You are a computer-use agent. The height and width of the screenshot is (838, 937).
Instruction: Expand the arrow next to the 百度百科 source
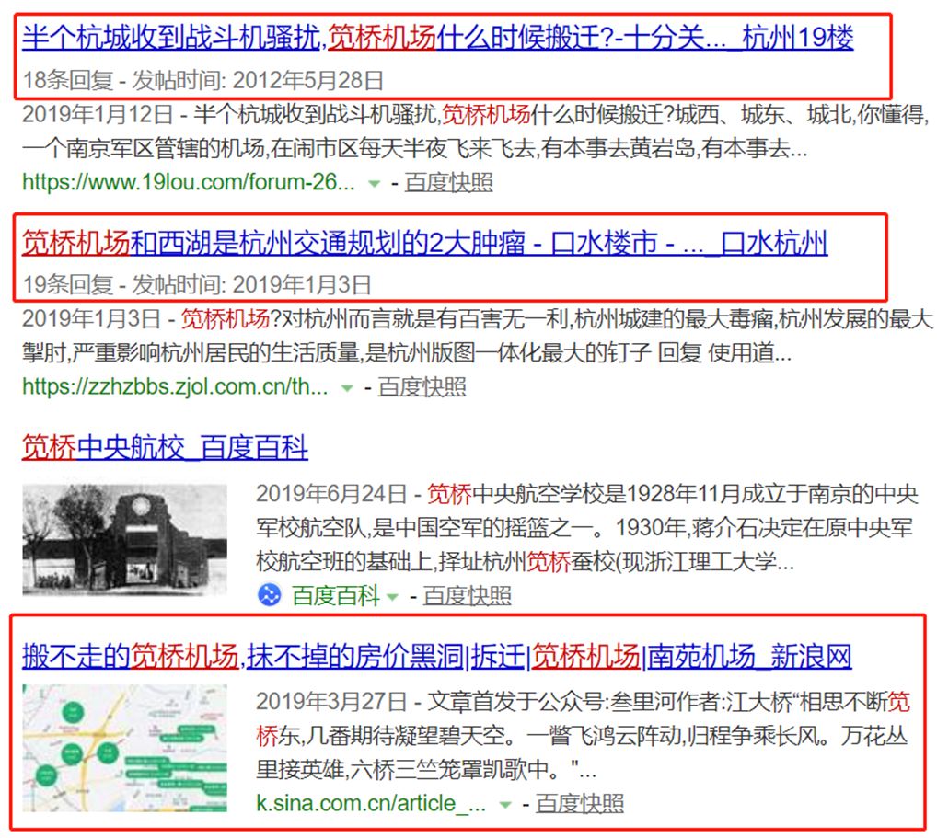click(392, 597)
